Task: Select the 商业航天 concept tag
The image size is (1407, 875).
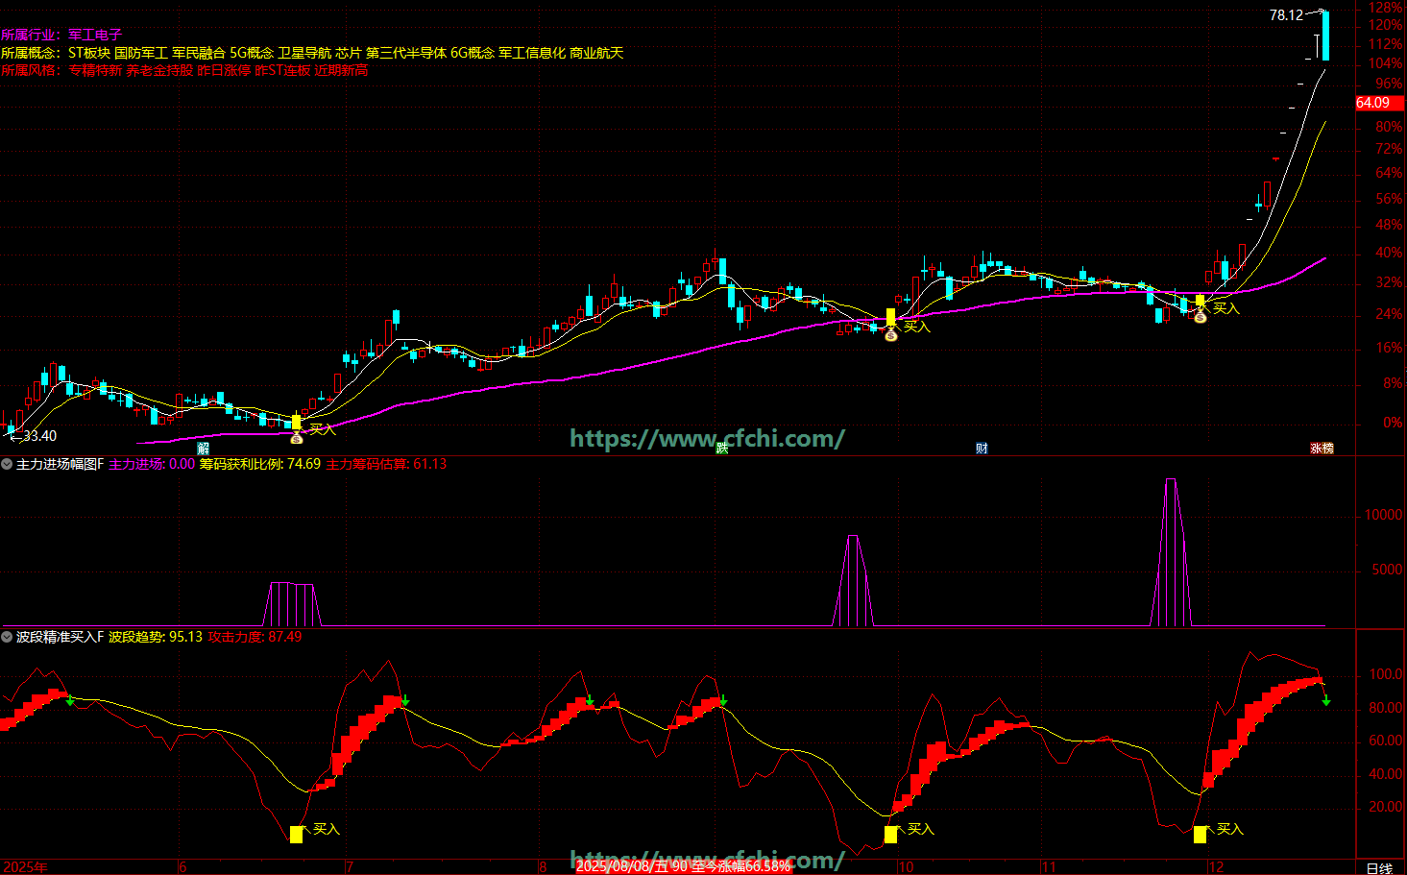Action: click(x=596, y=53)
